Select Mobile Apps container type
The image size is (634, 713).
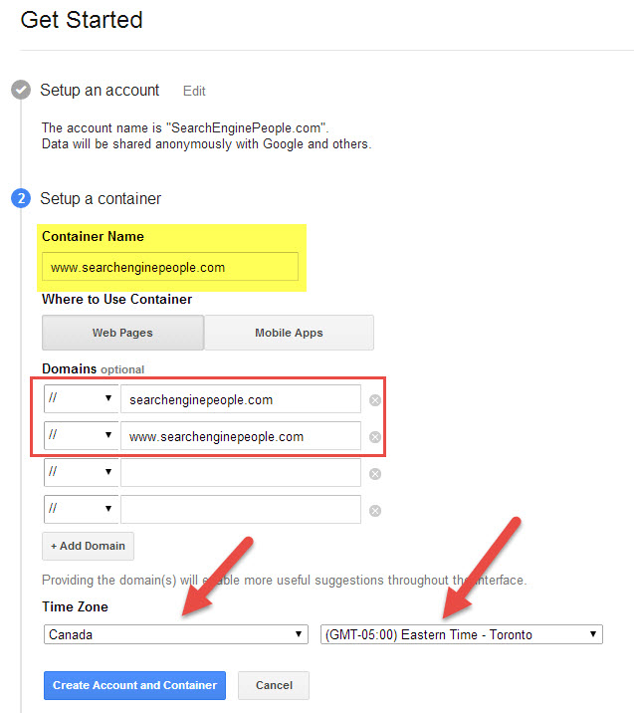pyautogui.click(x=289, y=333)
